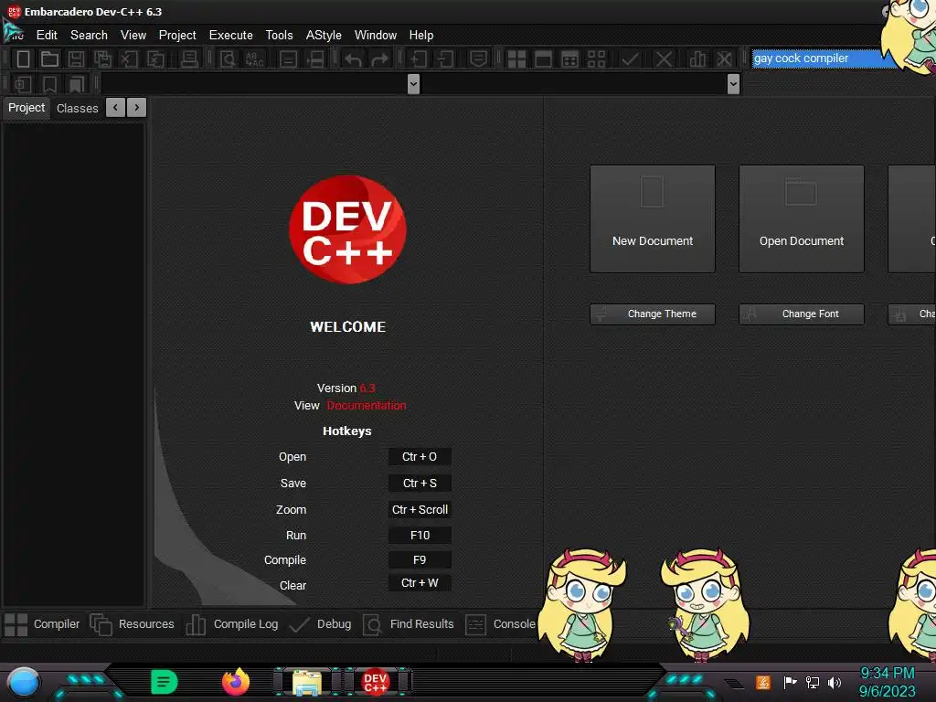The width and height of the screenshot is (936, 702).
Task: Open the Resources bottom tab
Action: [133, 624]
